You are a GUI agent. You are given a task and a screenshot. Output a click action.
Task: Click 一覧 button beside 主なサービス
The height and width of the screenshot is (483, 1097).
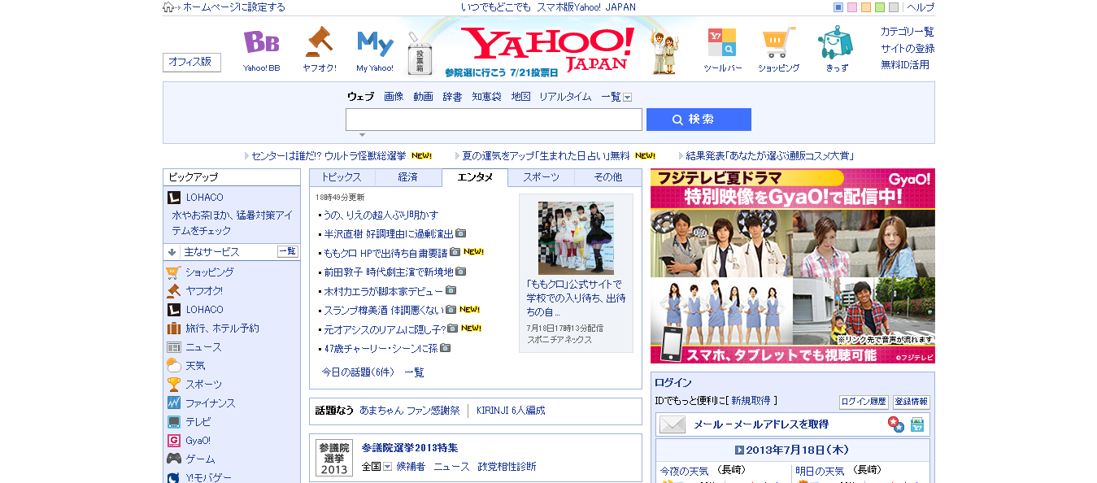(288, 252)
